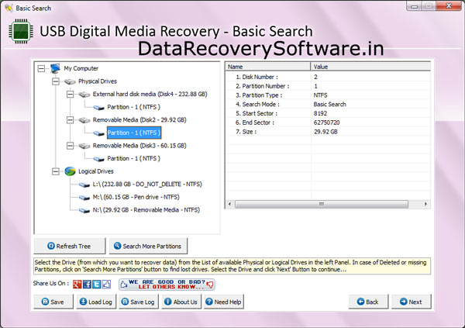Click the partition icon under Disk2

point(98,133)
